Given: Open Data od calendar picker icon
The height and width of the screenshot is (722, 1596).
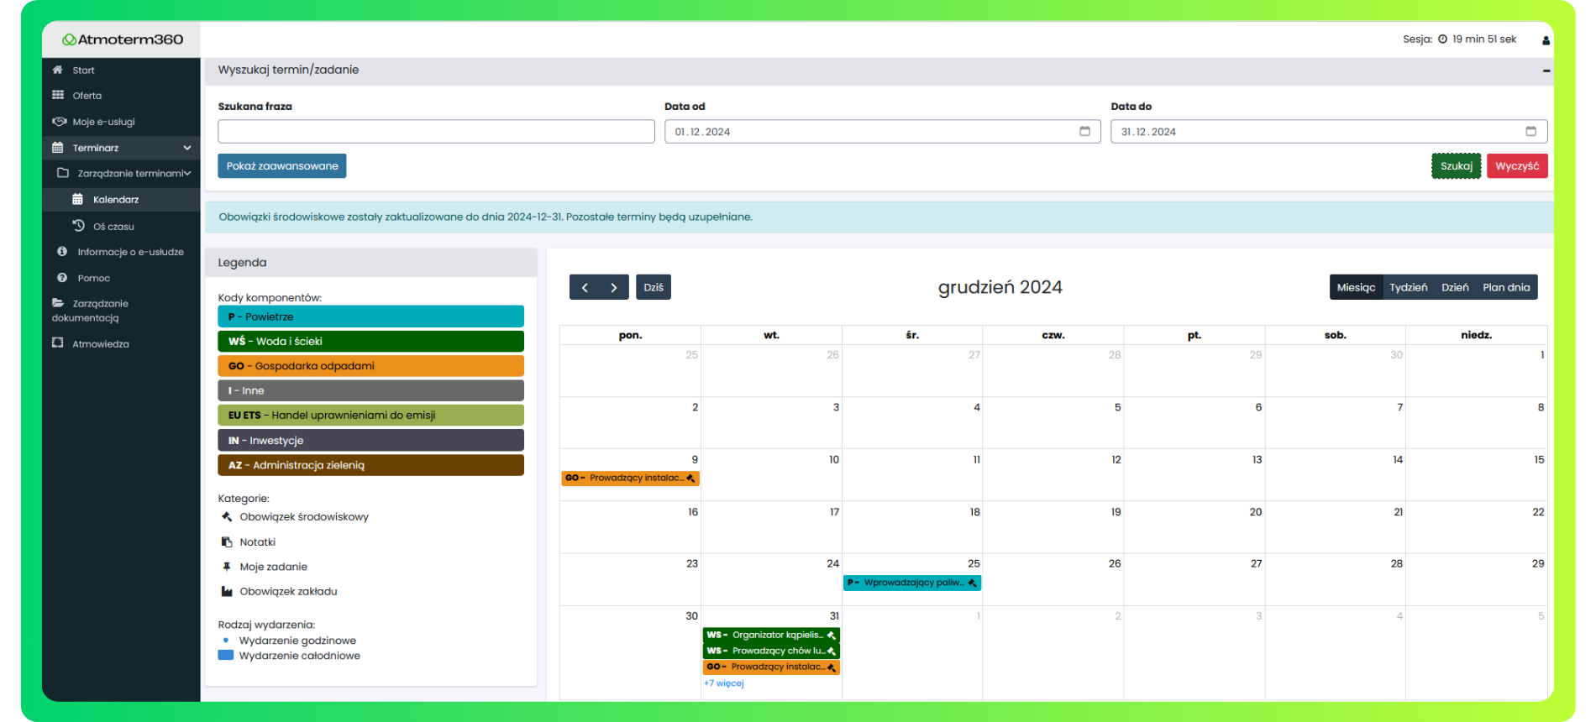Looking at the screenshot, I should (x=1084, y=131).
